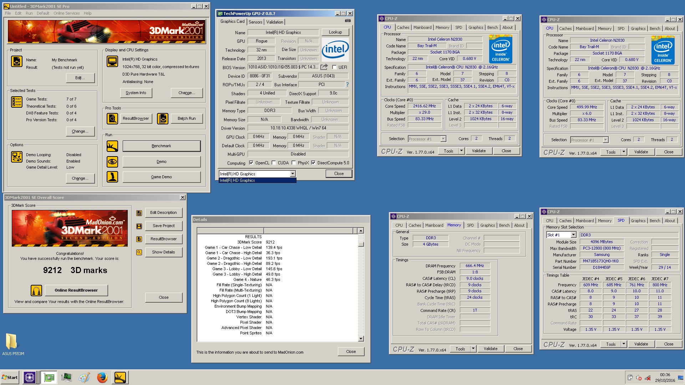
Task: Open Tools dropdown arrow in top-right CPU-Z window
Action: click(x=624, y=152)
